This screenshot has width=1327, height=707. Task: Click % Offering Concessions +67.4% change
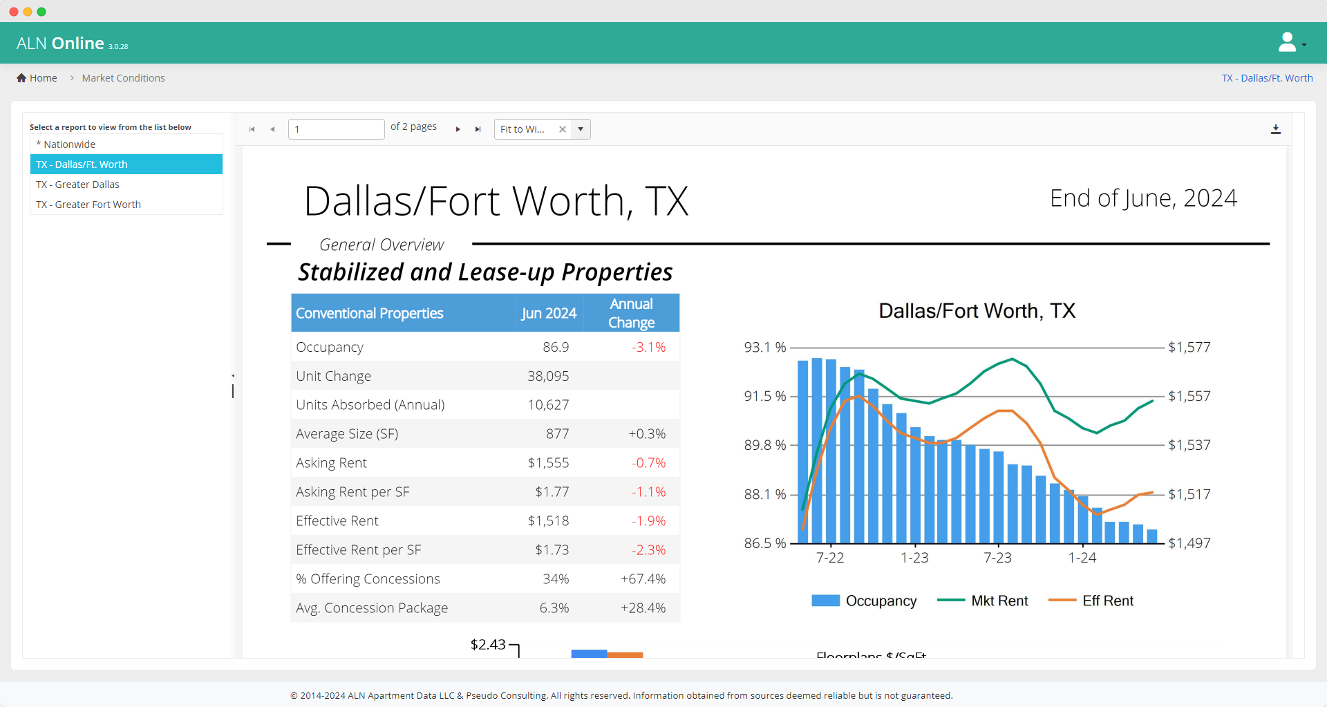click(x=643, y=579)
